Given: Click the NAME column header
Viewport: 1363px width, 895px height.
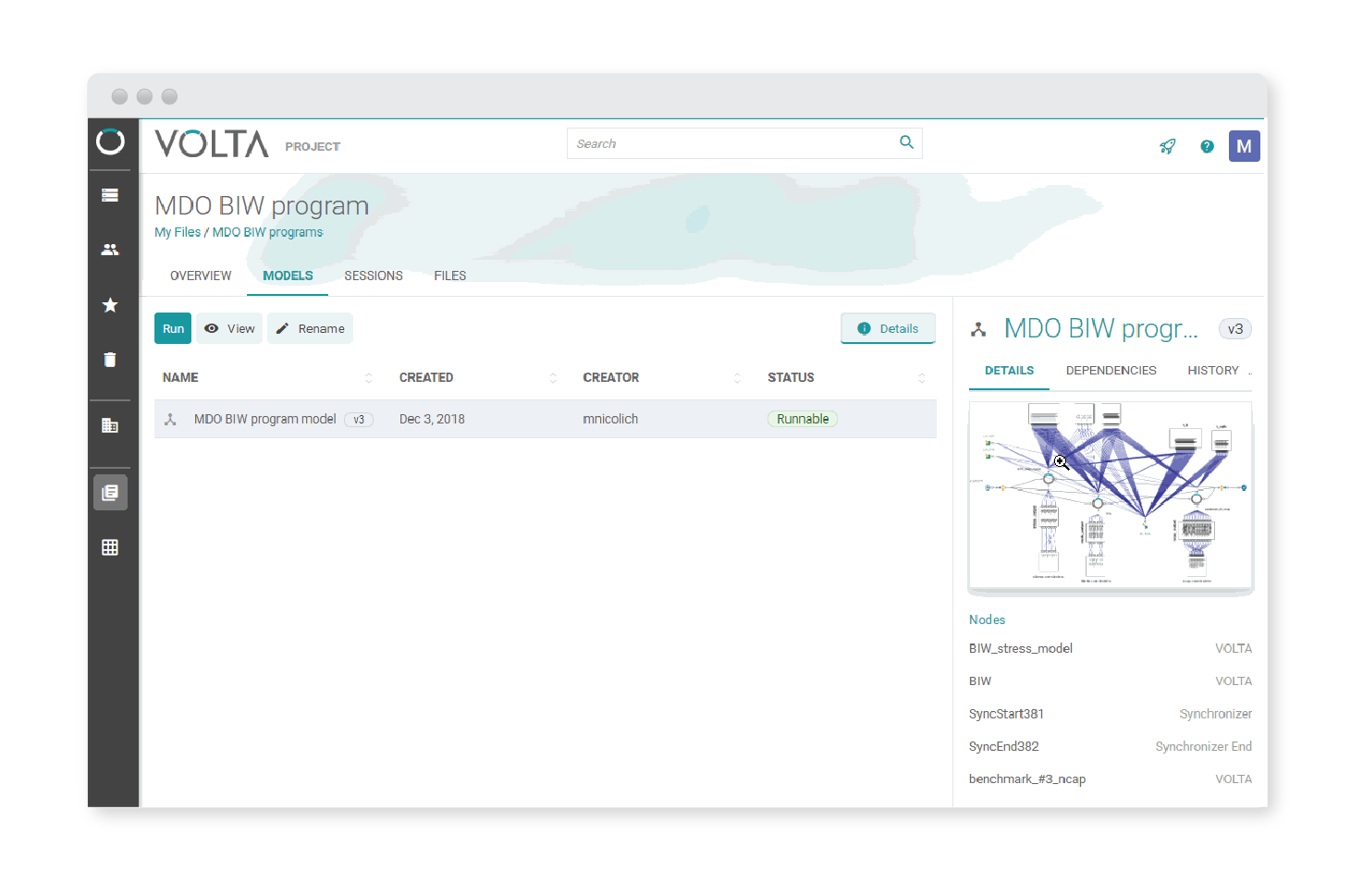Looking at the screenshot, I should pyautogui.click(x=180, y=377).
